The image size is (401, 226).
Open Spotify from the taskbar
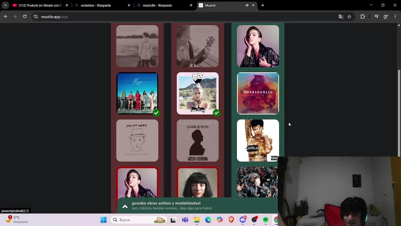coord(266,220)
